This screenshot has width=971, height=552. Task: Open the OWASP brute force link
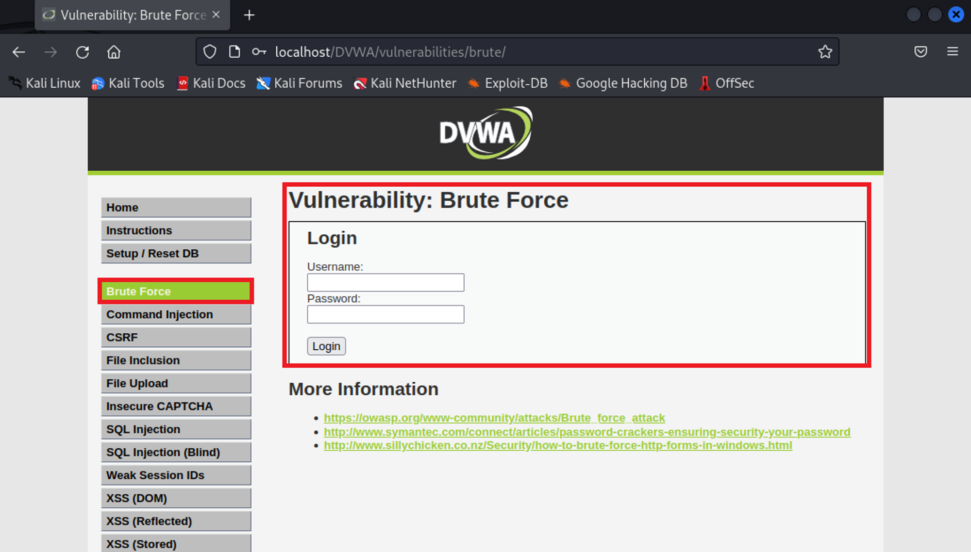494,418
